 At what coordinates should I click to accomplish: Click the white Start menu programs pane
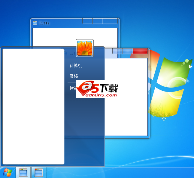[33, 107]
